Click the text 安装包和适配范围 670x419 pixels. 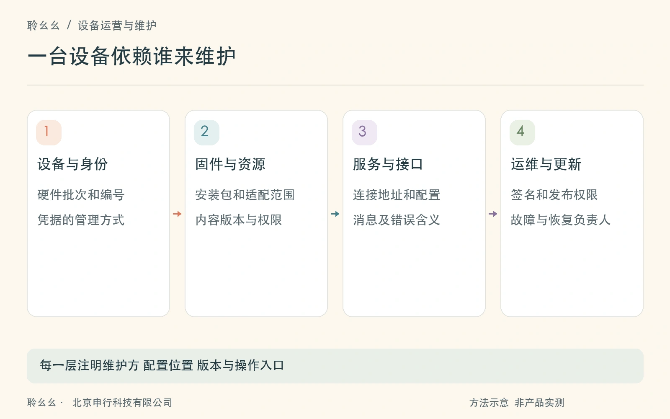coord(245,195)
